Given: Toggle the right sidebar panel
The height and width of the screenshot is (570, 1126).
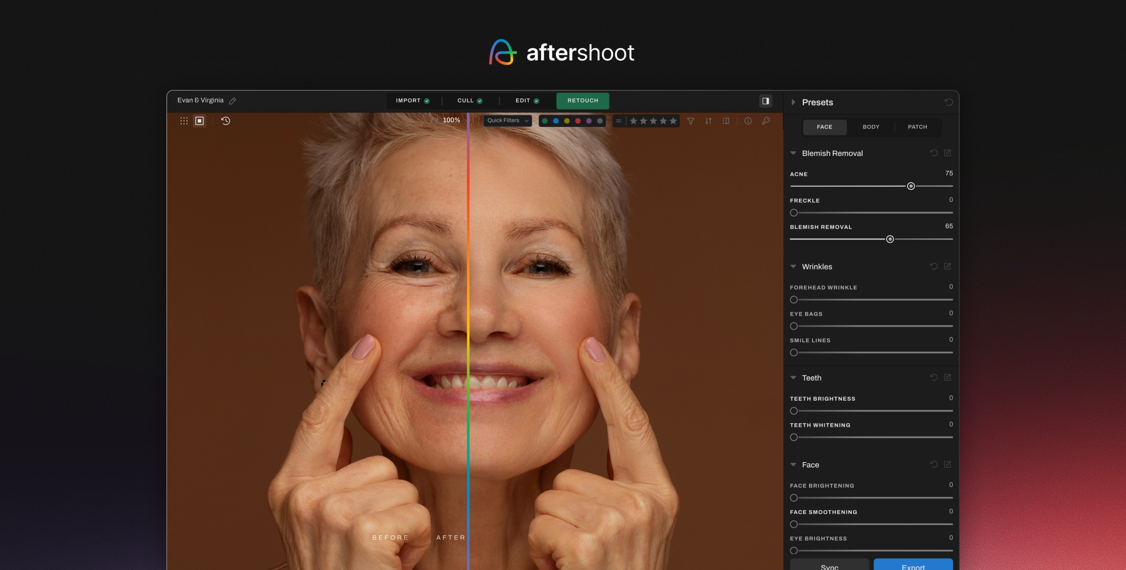Looking at the screenshot, I should (765, 101).
